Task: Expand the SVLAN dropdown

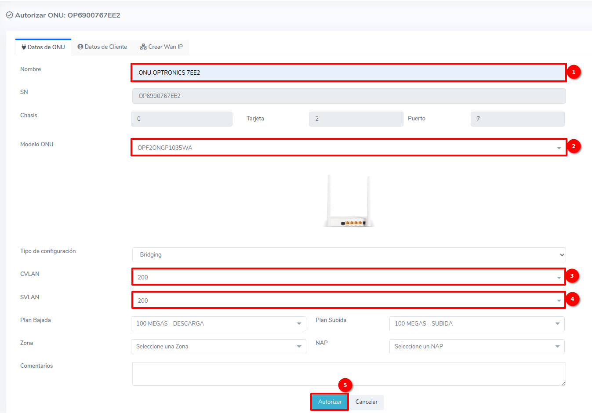Action: pos(348,301)
